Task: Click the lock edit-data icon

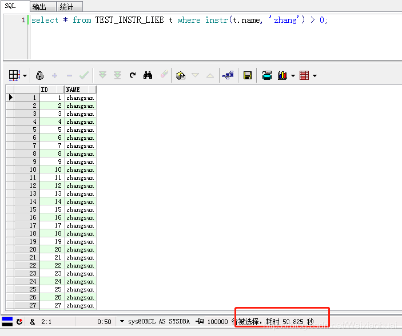Action: (39, 75)
